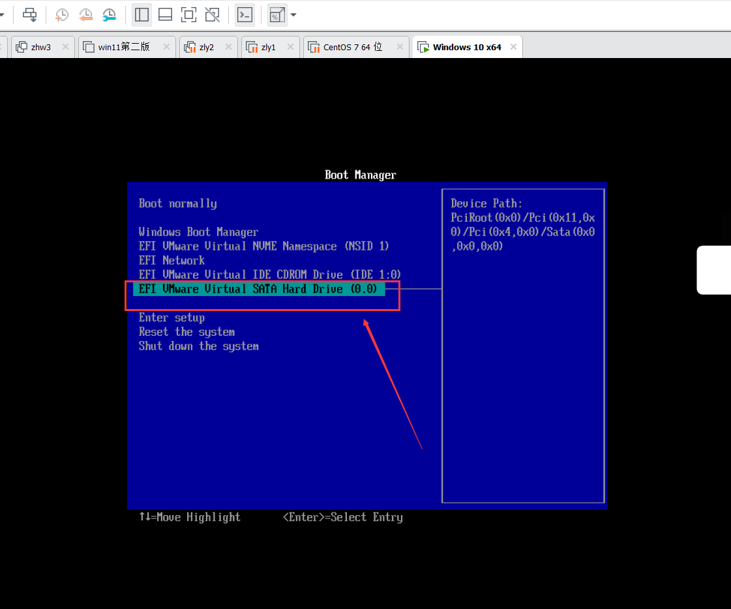Choose Enter setup option

pos(172,318)
